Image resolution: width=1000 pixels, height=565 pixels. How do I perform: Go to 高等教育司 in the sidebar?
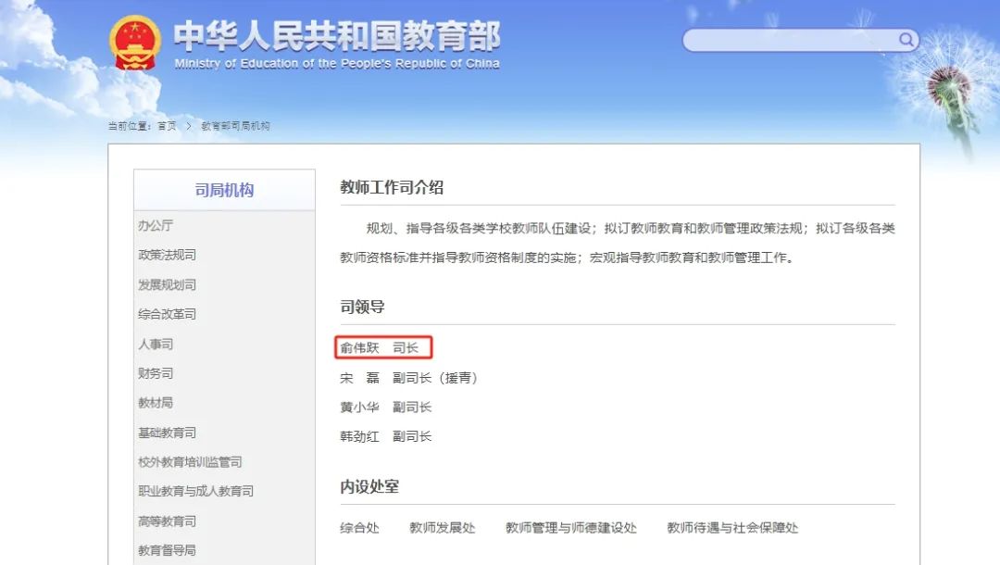167,521
